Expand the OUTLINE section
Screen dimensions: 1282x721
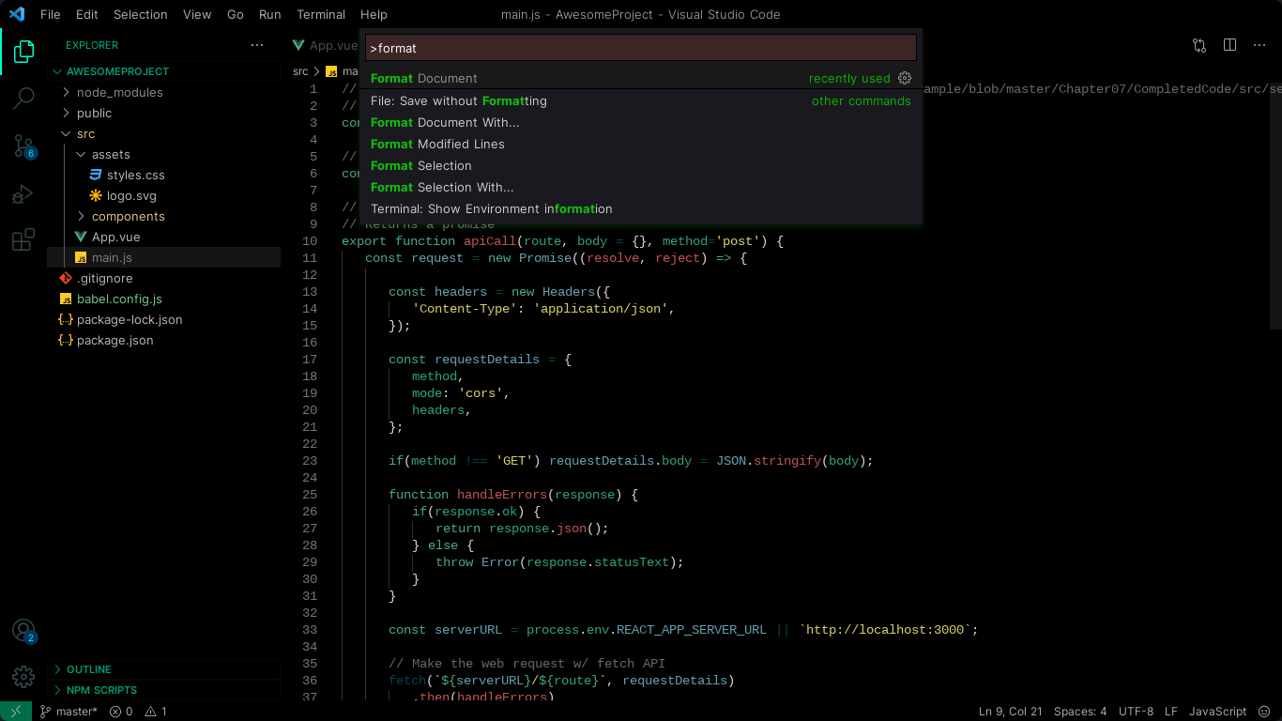point(164,669)
